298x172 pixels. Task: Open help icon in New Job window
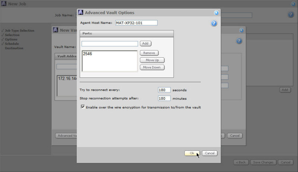(291, 15)
